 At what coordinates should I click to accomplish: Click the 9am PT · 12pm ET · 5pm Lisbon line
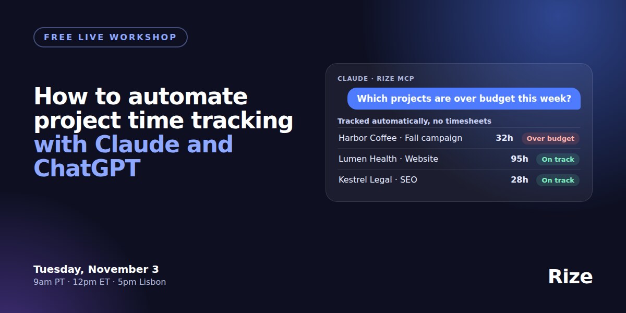pos(100,282)
